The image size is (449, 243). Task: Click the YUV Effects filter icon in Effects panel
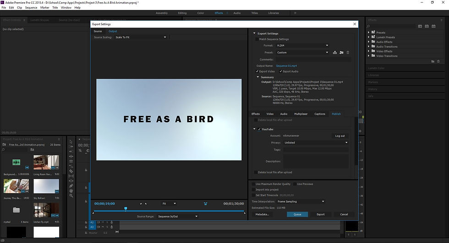[433, 26]
